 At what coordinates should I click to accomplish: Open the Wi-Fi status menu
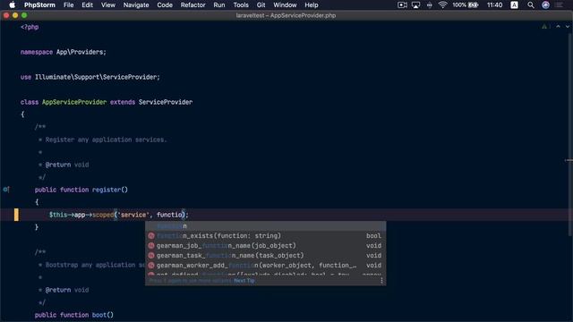pos(442,5)
